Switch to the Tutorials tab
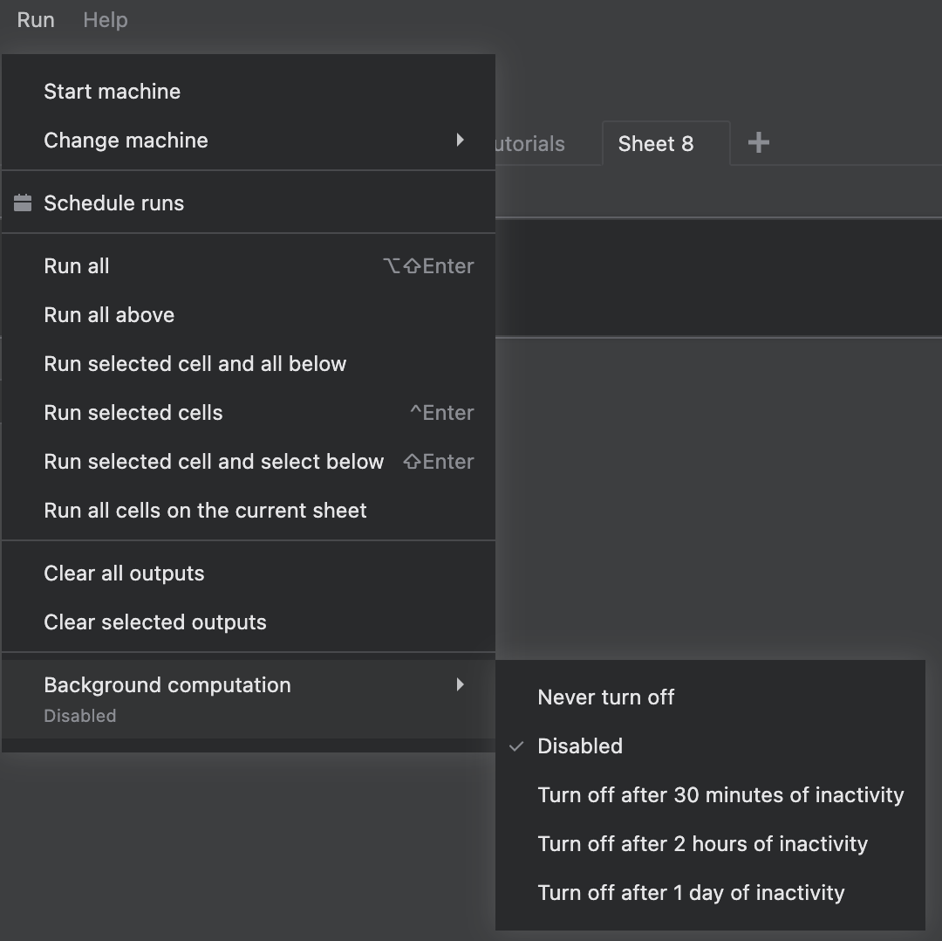 pos(528,143)
